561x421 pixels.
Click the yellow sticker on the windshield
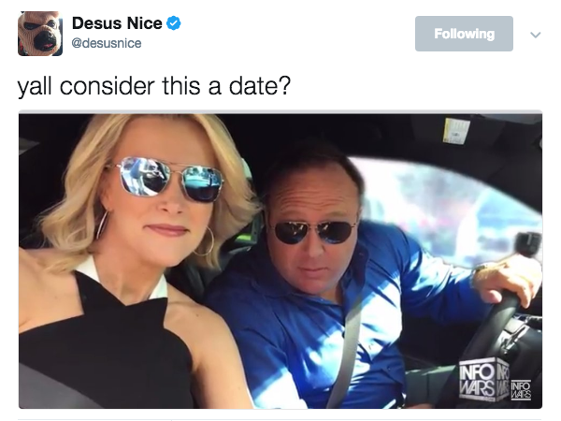tap(456, 131)
